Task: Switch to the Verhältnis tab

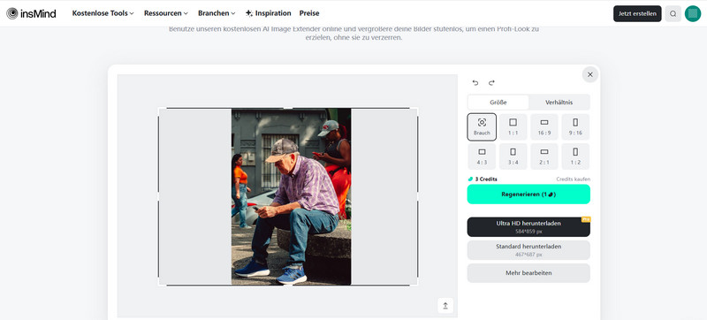Action: click(559, 103)
